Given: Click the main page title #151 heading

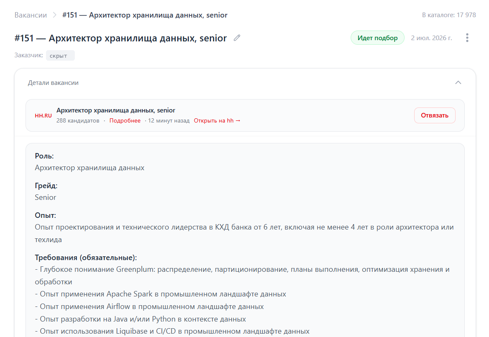Looking at the screenshot, I should click(x=120, y=38).
